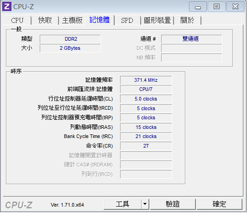Open the 關於 (about) tab
Viewport: 247px width, 213px height.
point(187,20)
